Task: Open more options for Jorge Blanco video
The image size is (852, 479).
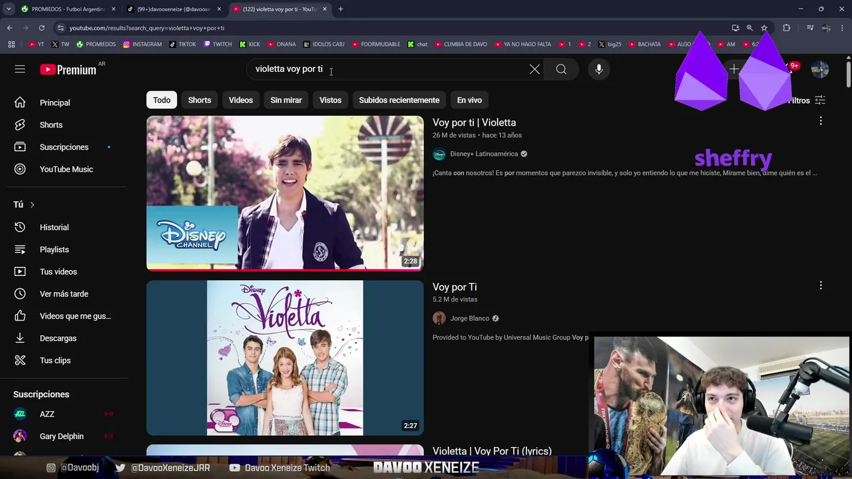Action: [821, 285]
